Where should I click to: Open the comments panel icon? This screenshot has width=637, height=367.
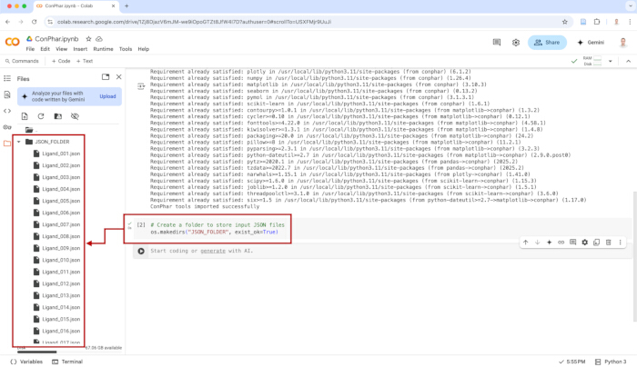coord(497,42)
